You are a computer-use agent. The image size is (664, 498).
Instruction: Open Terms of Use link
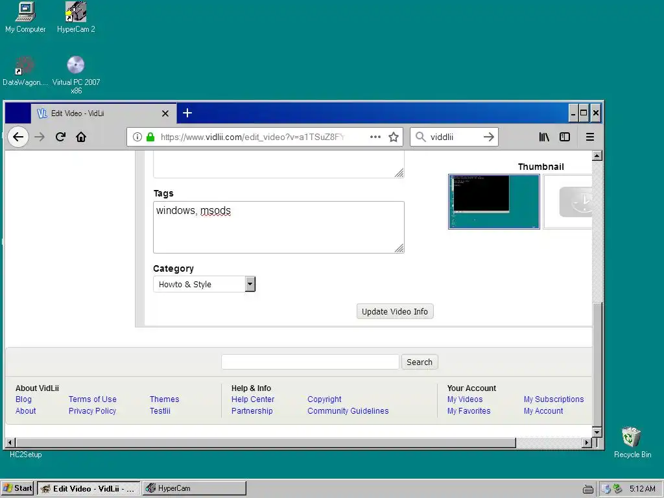tap(92, 399)
